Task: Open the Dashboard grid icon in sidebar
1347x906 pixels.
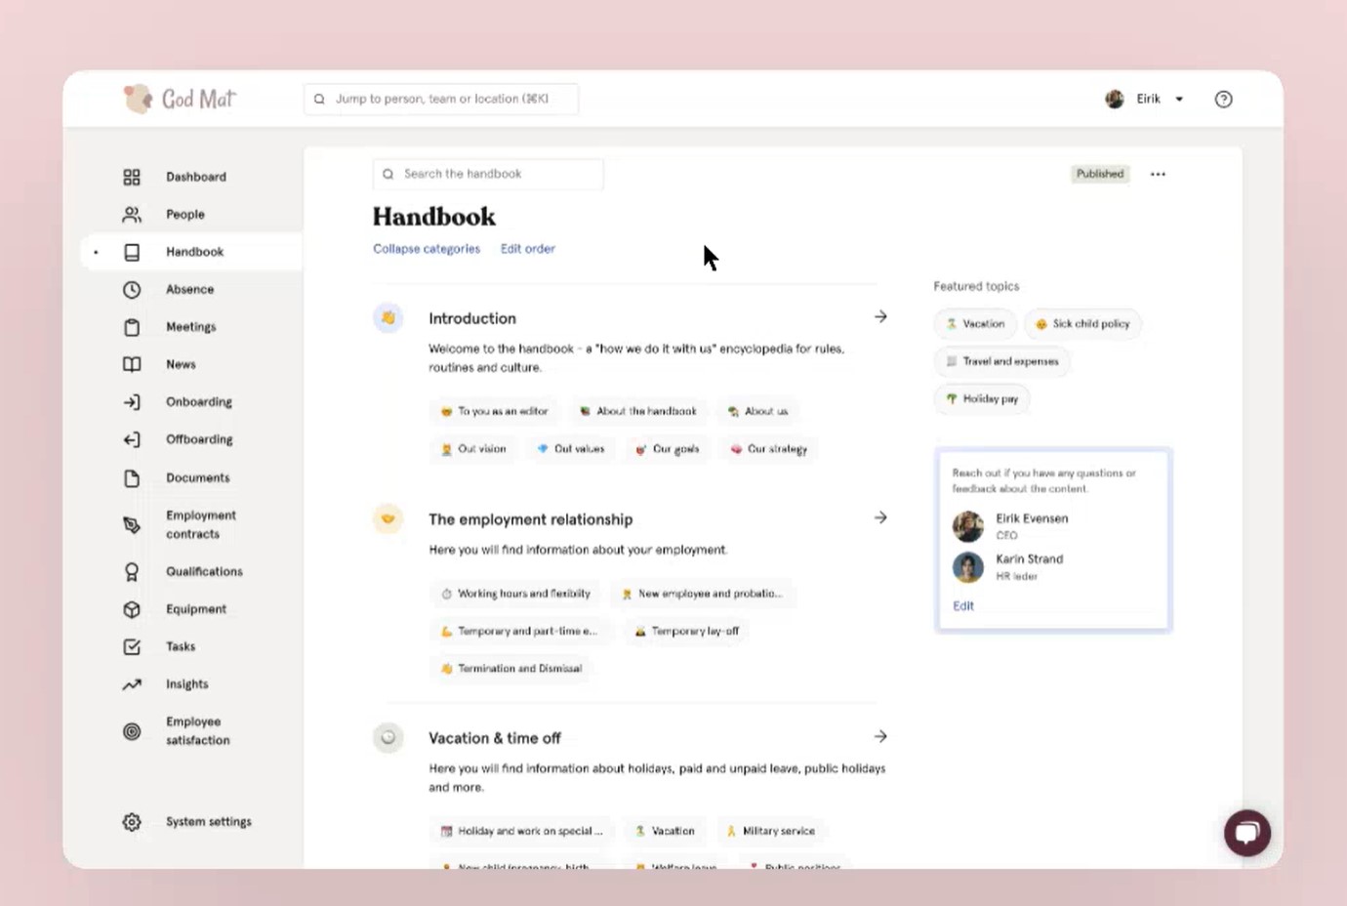Action: (132, 177)
